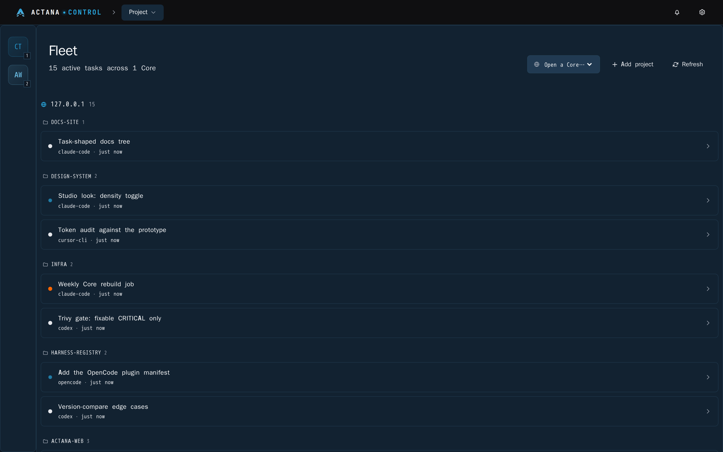This screenshot has height=452, width=723.
Task: Select the INFRA project header
Action: (58, 264)
